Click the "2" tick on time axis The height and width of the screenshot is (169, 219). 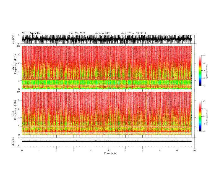pyautogui.click(x=56, y=150)
